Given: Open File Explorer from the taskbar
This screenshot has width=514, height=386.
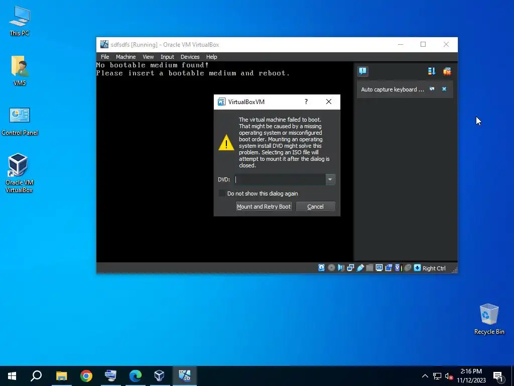Looking at the screenshot, I should click(61, 376).
